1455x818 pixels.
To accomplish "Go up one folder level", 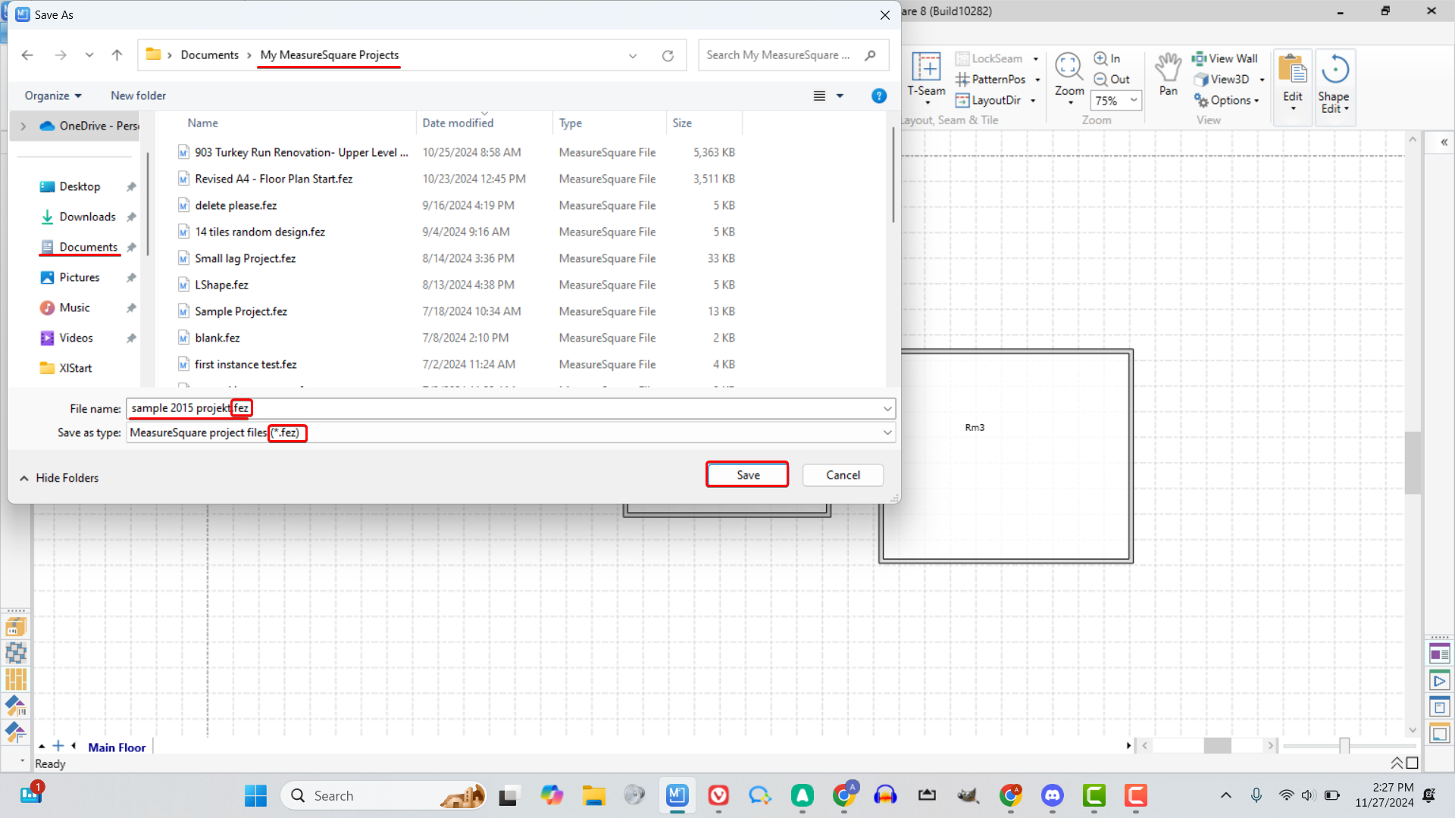I will 117,55.
